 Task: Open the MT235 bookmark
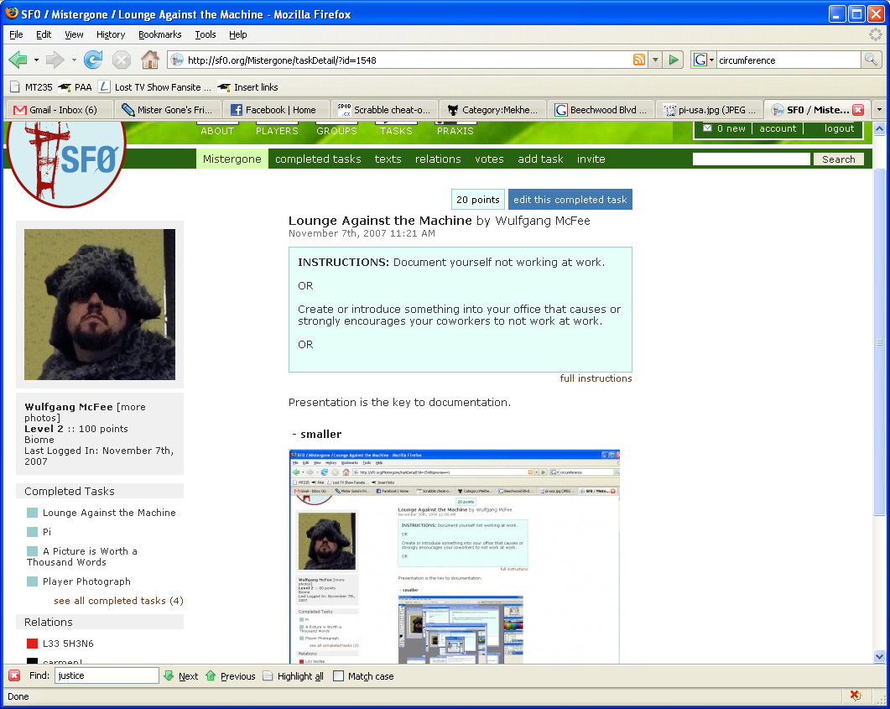click(x=32, y=87)
